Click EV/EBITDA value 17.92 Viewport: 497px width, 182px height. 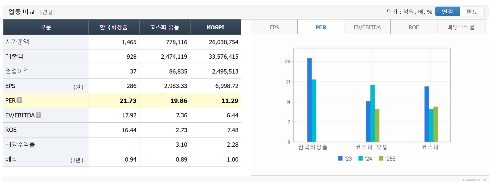pyautogui.click(x=129, y=115)
